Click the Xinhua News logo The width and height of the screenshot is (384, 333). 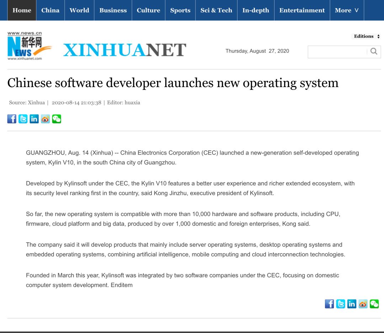point(29,46)
